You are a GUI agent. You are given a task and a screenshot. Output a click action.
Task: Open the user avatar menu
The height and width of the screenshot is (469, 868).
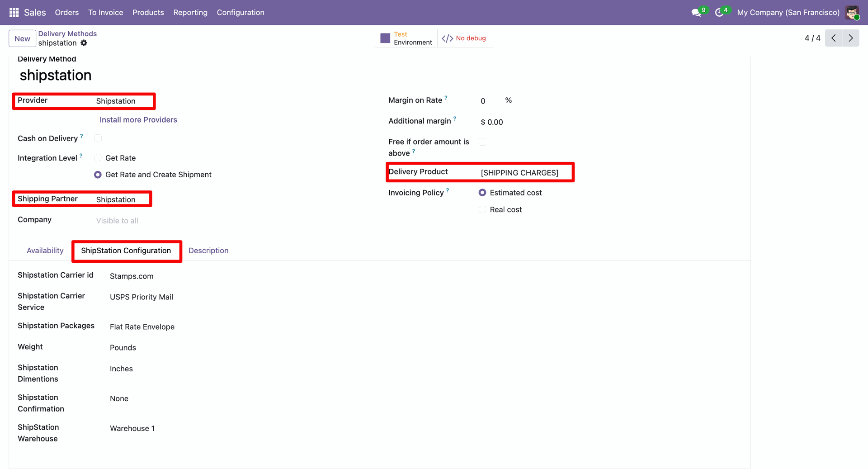pos(852,12)
